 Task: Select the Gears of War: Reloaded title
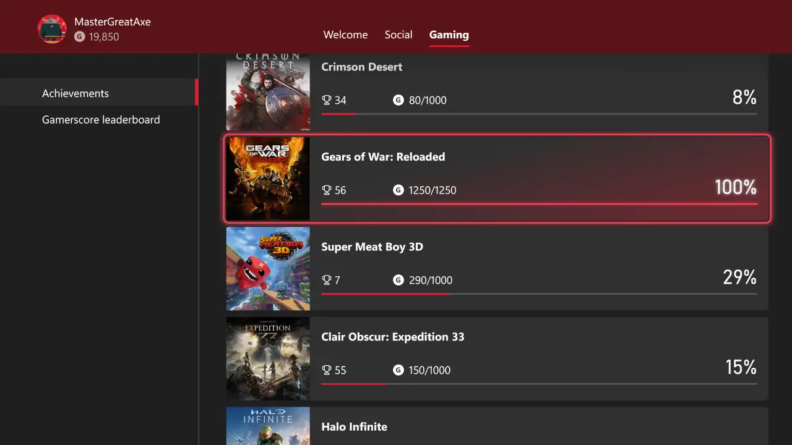tap(383, 157)
